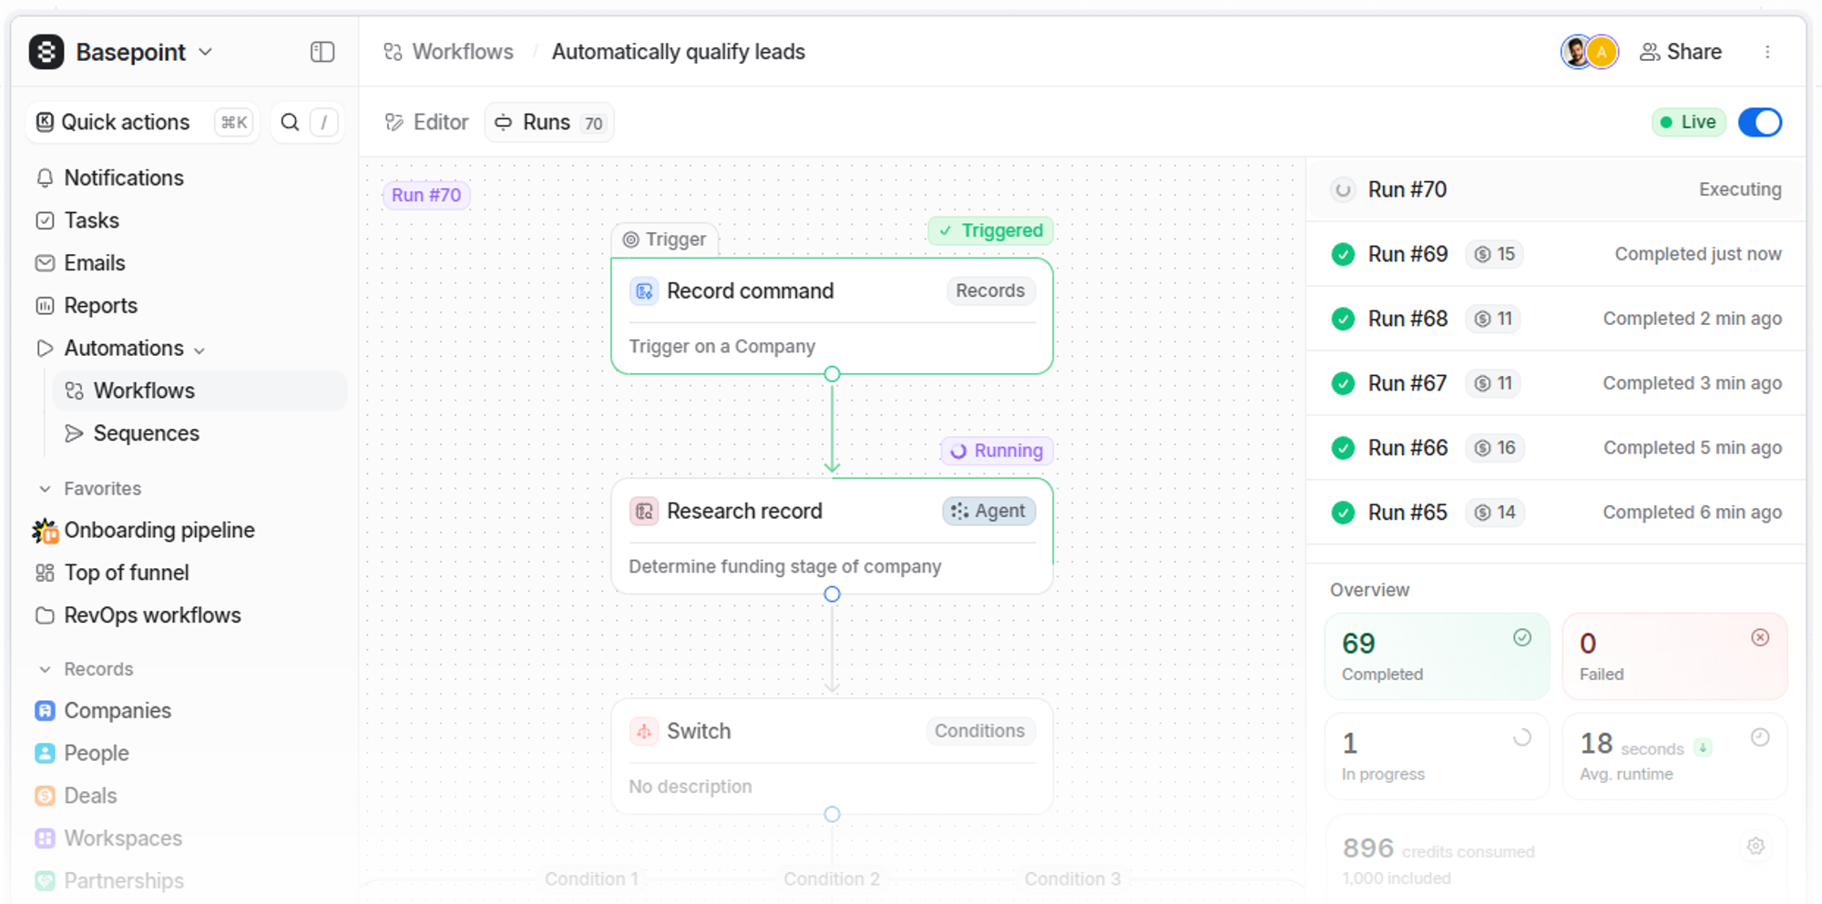The width and height of the screenshot is (1822, 904).
Task: Open the Deals record icon
Action: (45, 796)
